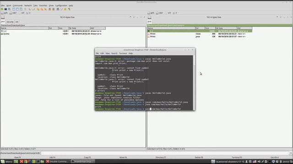Viewport: 293px width, 164px height.
Task: Open the Mark menu
Action: (9, 5)
